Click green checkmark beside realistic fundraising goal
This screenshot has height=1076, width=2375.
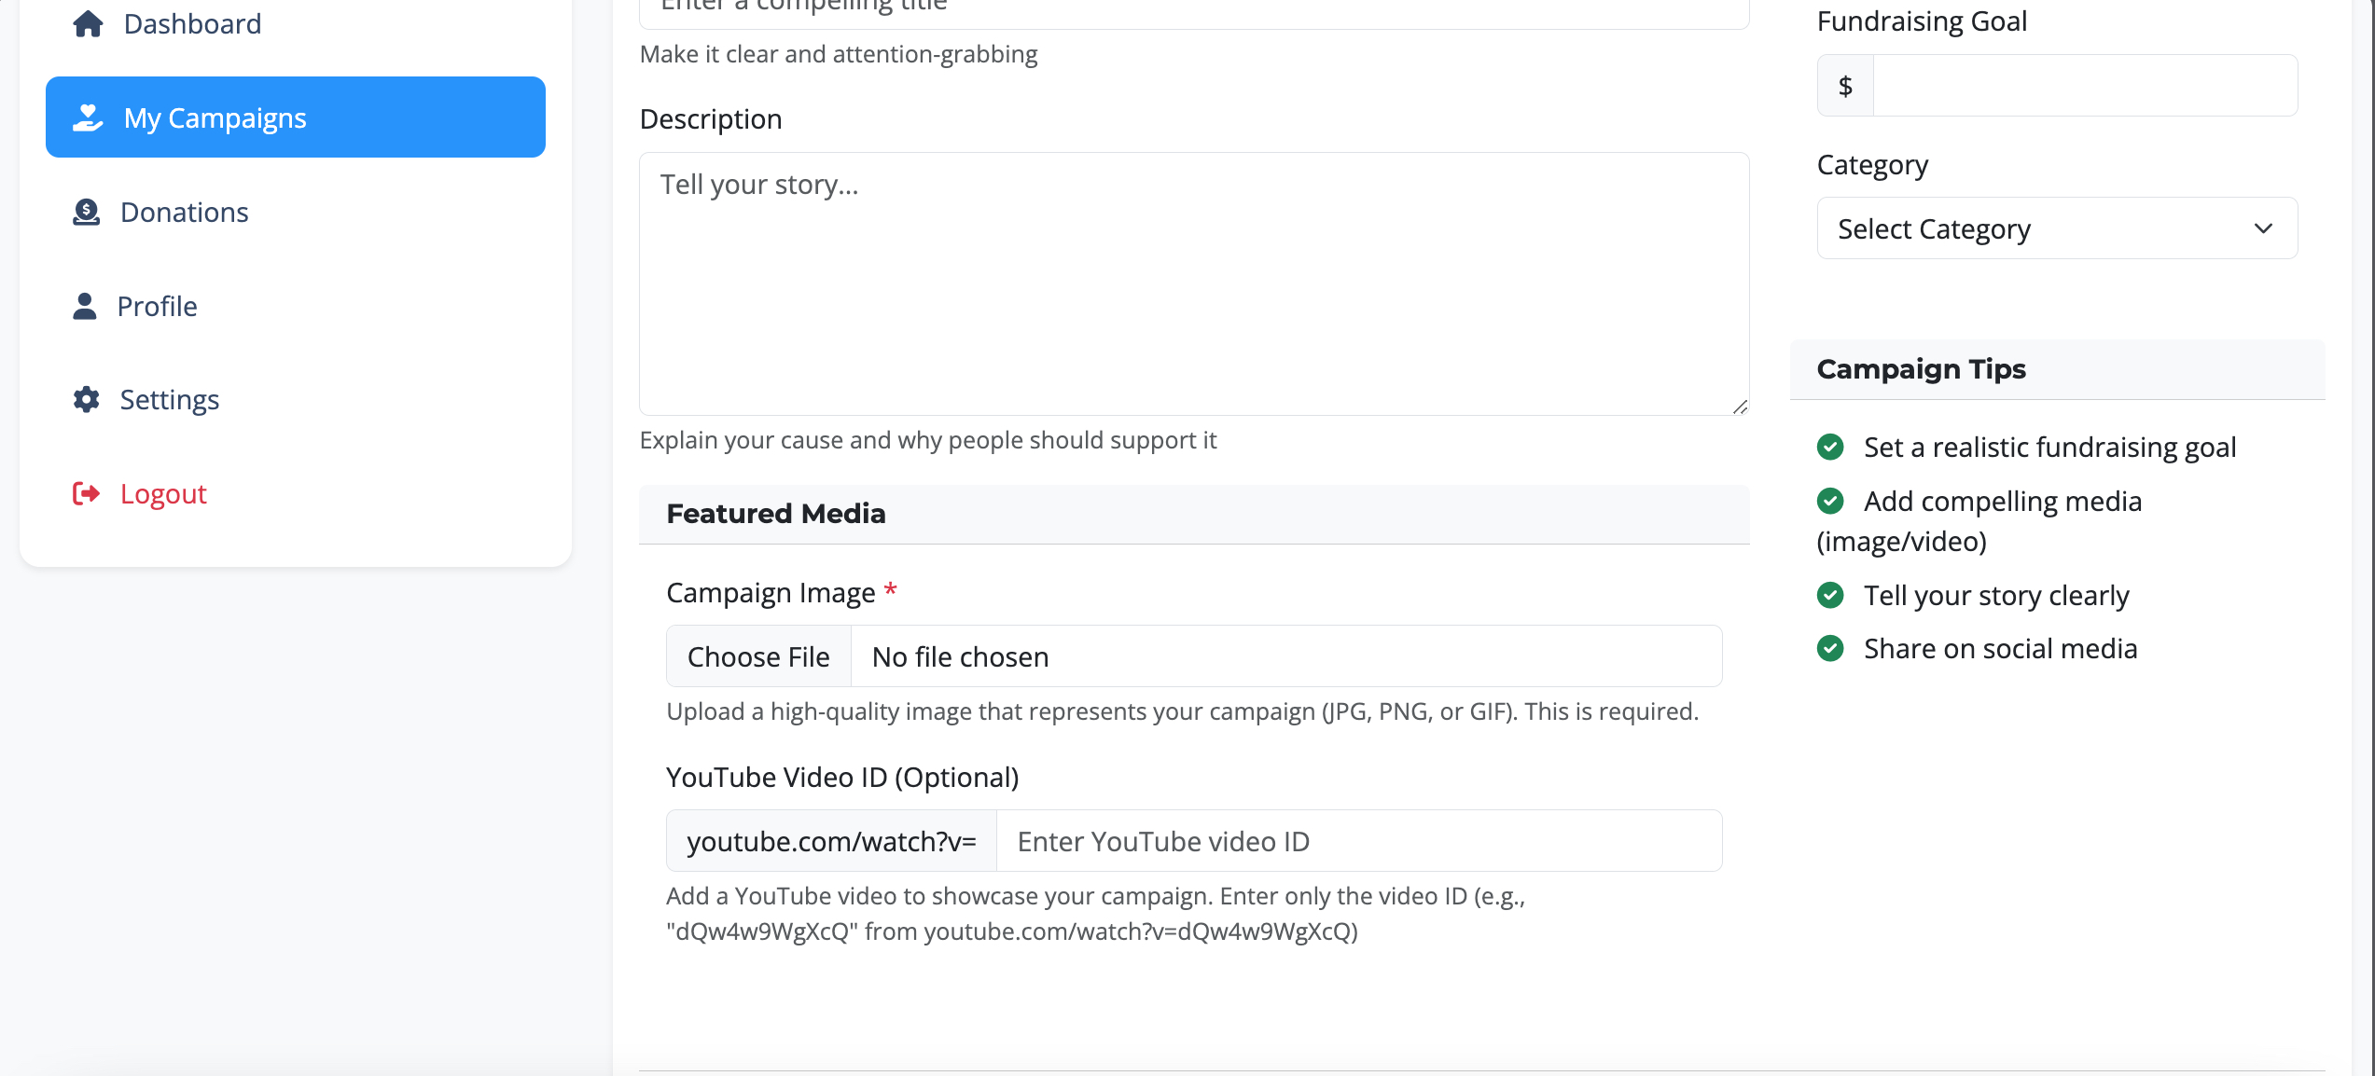pyautogui.click(x=1830, y=447)
